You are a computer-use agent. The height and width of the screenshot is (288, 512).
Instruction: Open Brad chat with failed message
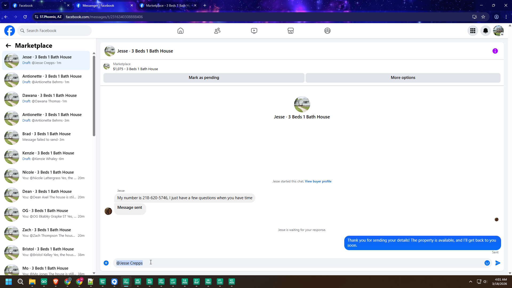pyautogui.click(x=46, y=137)
